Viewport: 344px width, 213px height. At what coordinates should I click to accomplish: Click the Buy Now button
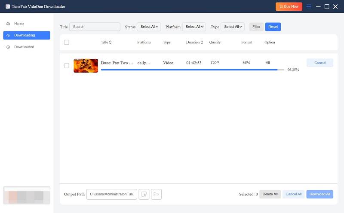289,6
